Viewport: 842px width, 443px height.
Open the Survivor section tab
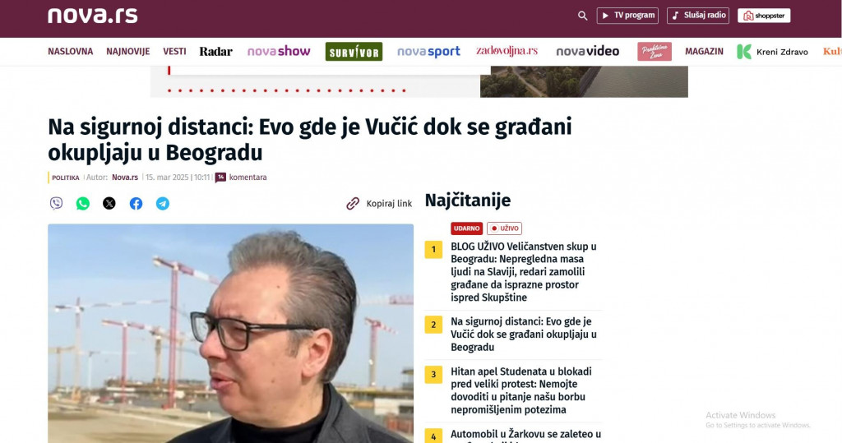354,52
